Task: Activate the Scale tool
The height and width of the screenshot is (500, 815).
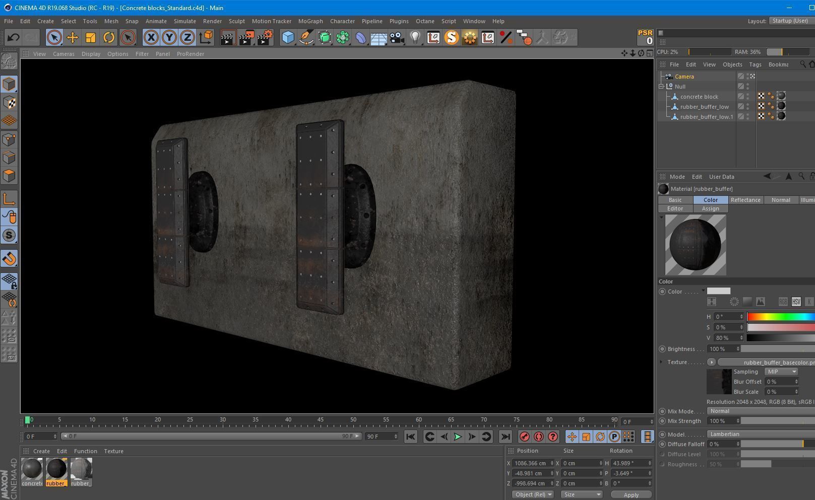Action: 90,37
